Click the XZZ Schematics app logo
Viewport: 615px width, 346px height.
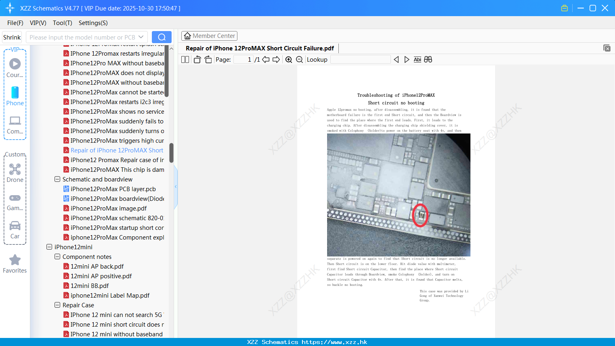(x=10, y=8)
